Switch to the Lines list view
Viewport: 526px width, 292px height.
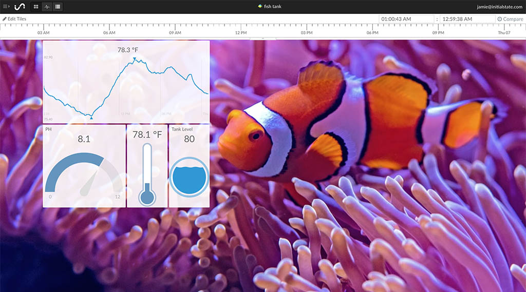point(58,7)
